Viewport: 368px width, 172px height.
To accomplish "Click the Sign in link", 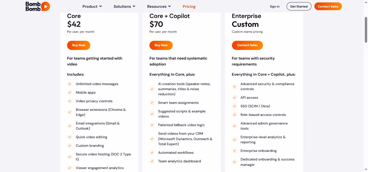I will pyautogui.click(x=275, y=6).
